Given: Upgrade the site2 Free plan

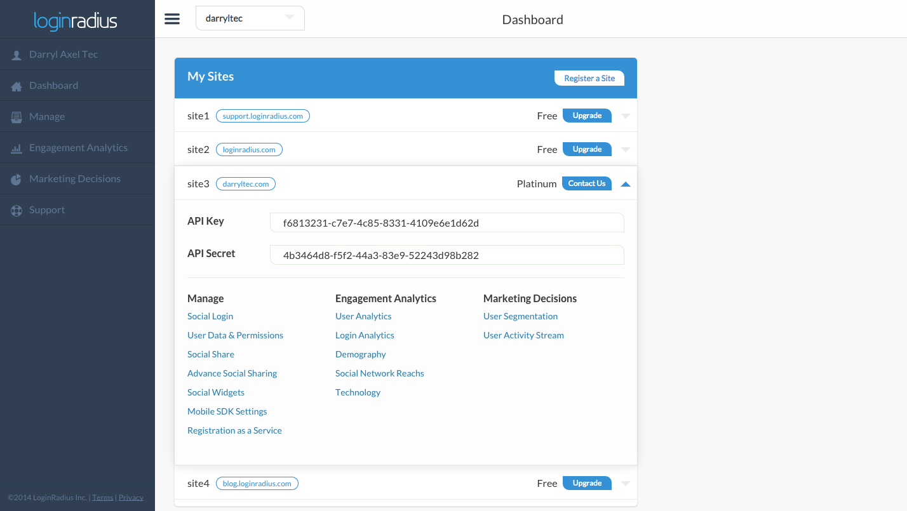Looking at the screenshot, I should [586, 149].
